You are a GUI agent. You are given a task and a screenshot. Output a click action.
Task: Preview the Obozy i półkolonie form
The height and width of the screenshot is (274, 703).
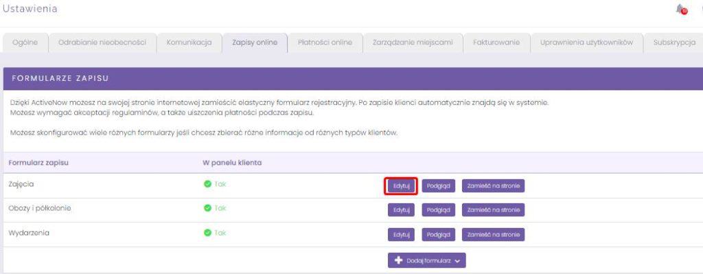coord(439,210)
